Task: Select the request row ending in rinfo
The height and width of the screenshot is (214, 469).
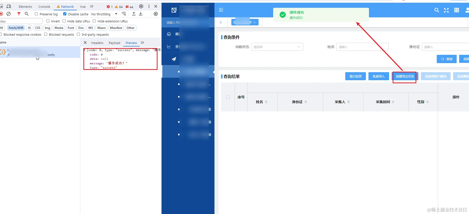Action: (40, 52)
